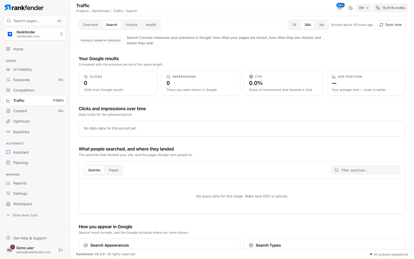Screen dimensions: 414x259
Task: Select the 7d time range
Action: (294, 25)
